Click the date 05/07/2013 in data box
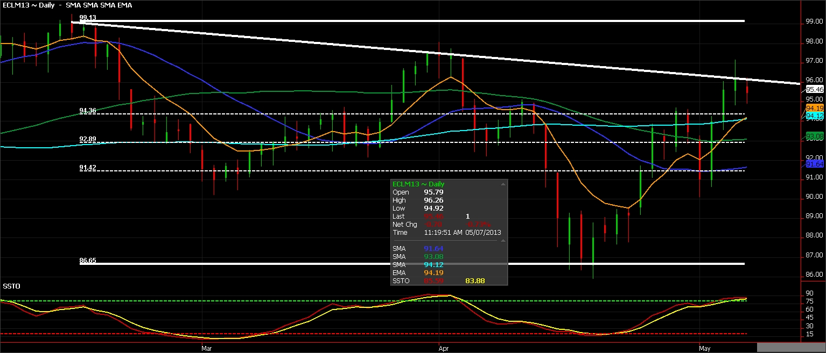 [x=484, y=233]
